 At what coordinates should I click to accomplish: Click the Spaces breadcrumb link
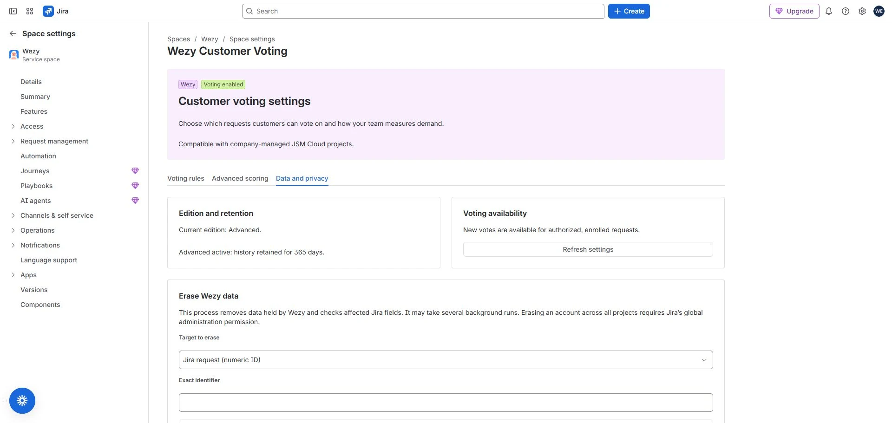pyautogui.click(x=178, y=39)
